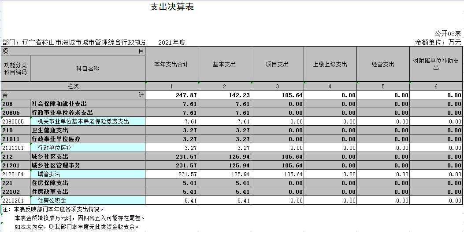
Task: Select column number 1 in the 栏次 row
Action: tap(172, 86)
